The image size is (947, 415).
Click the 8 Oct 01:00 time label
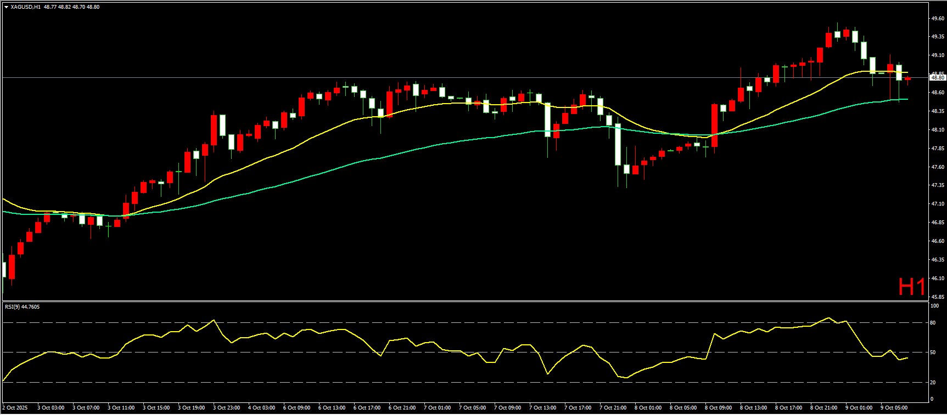click(x=648, y=408)
